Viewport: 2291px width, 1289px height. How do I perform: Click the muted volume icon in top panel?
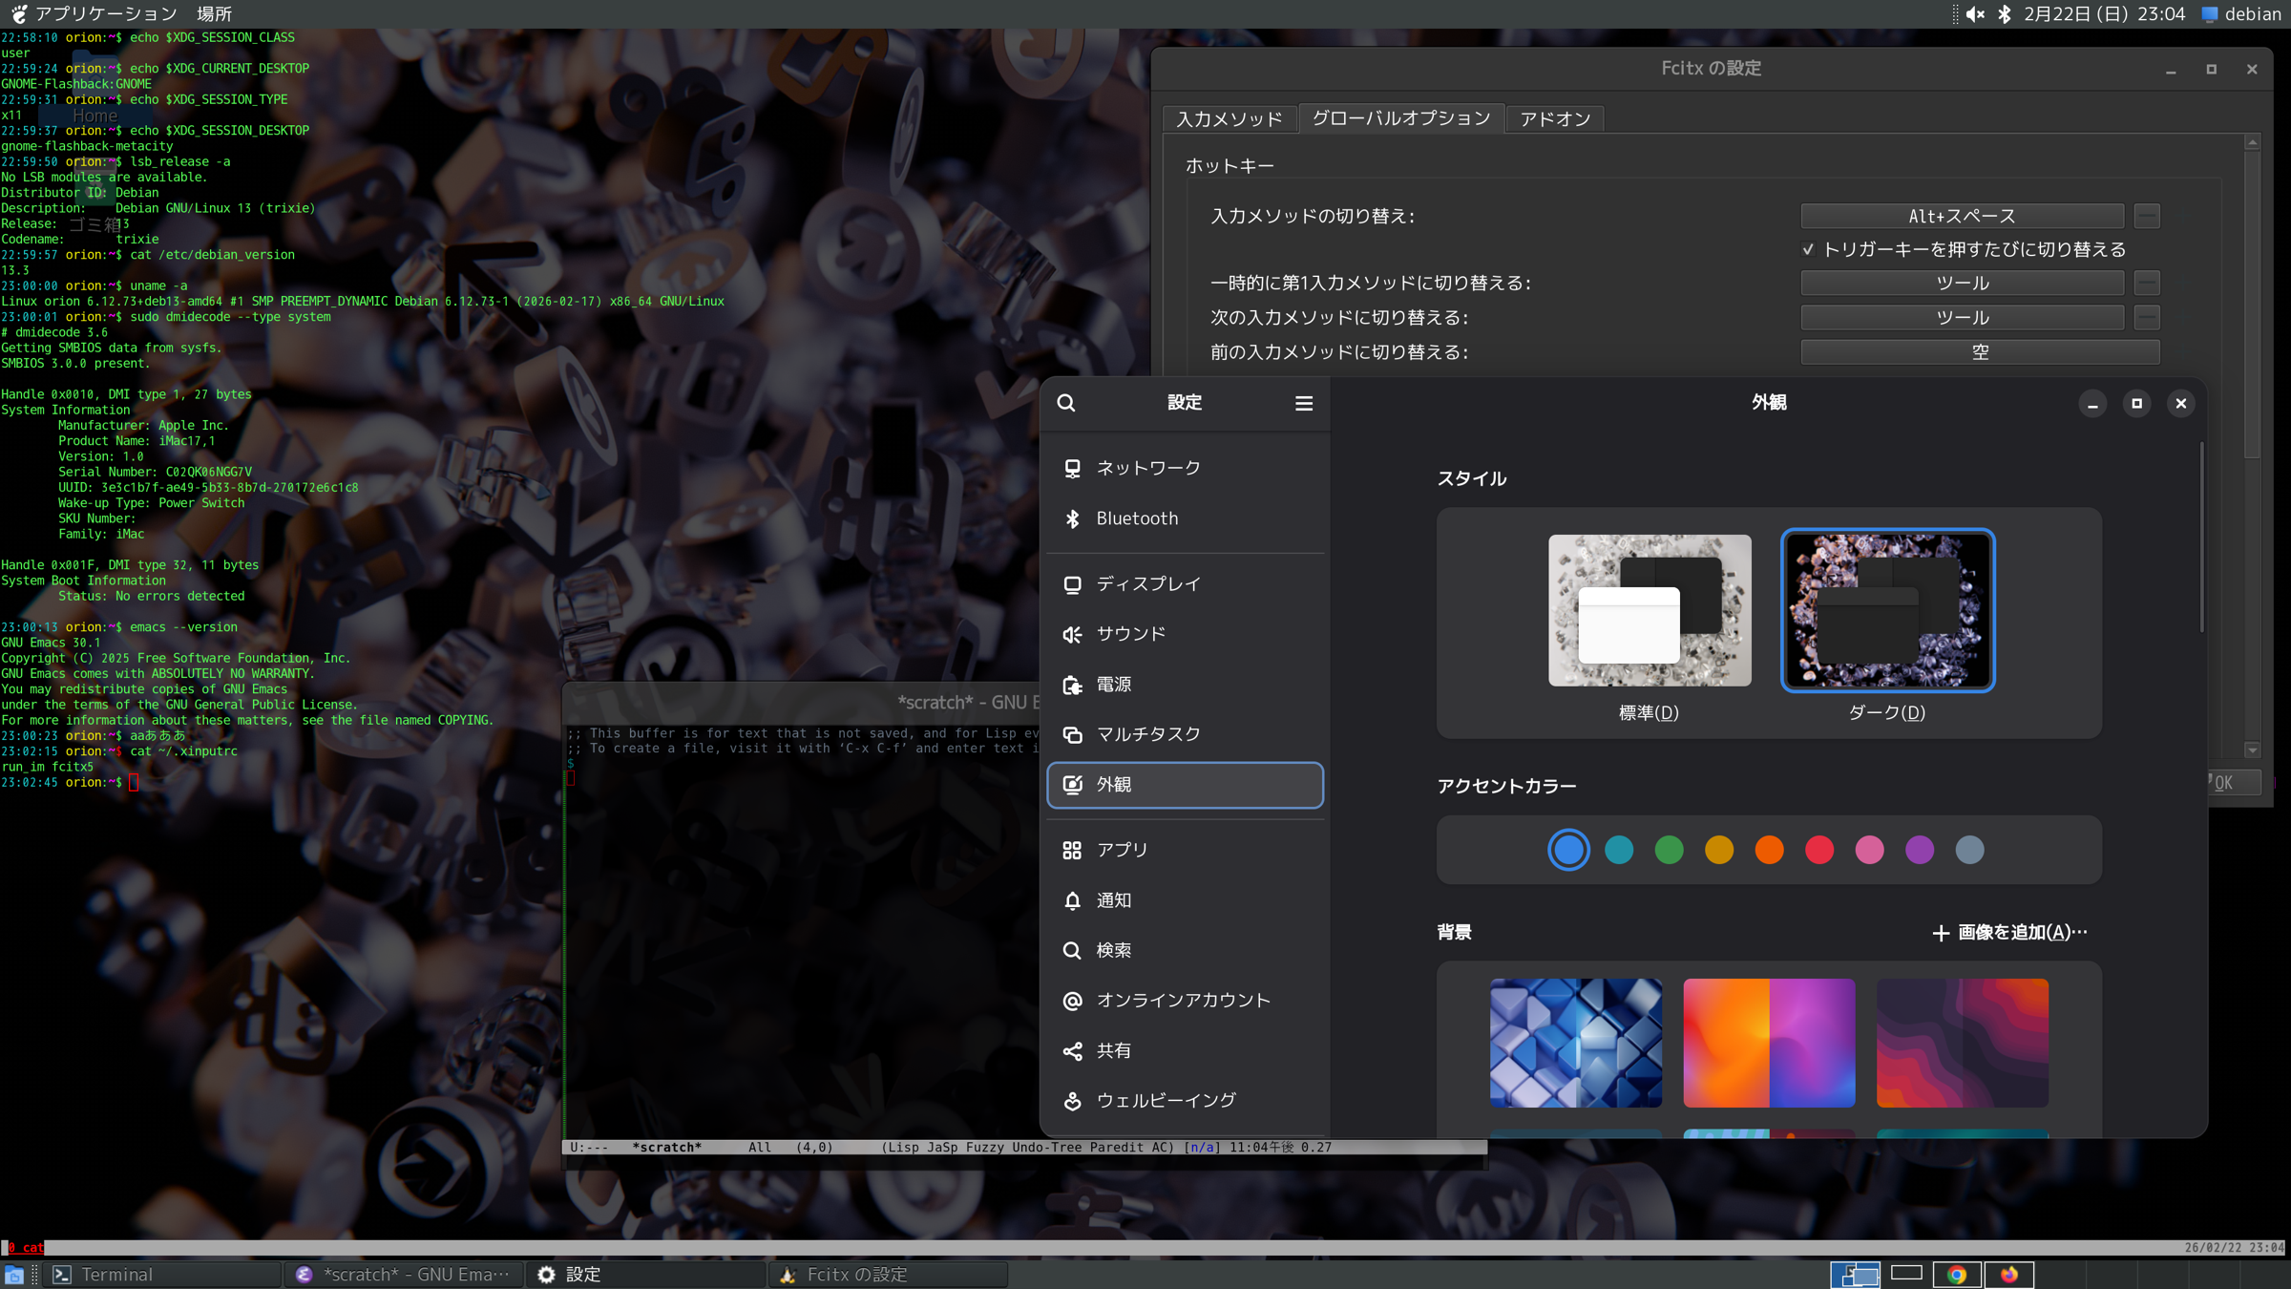1975,14
